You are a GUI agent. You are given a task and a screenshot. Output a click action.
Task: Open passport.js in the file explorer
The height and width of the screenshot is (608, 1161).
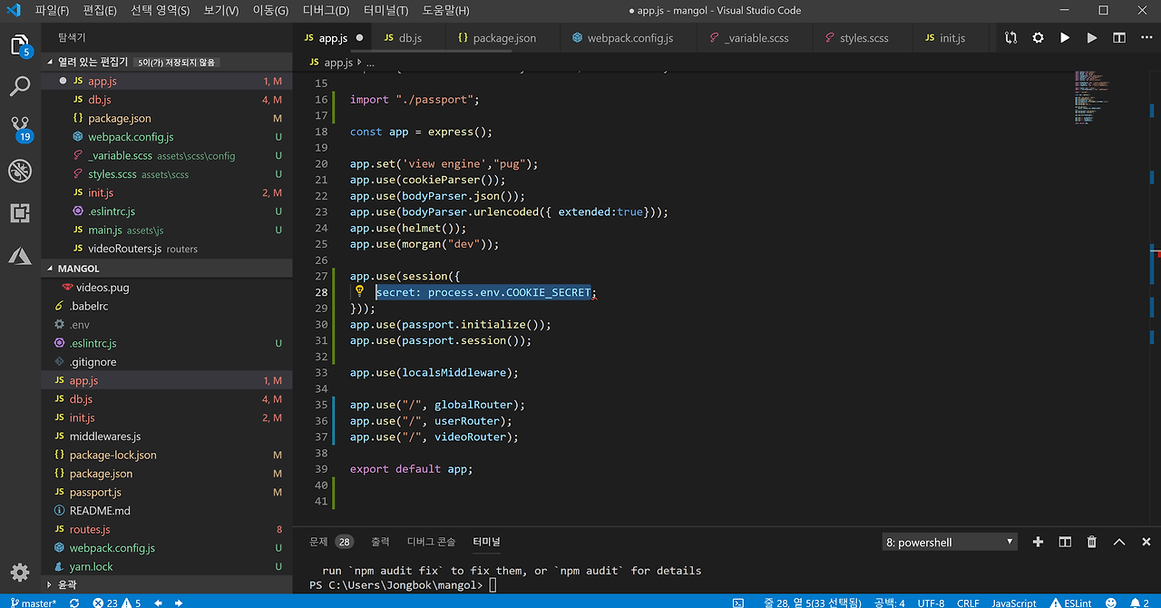tap(95, 492)
